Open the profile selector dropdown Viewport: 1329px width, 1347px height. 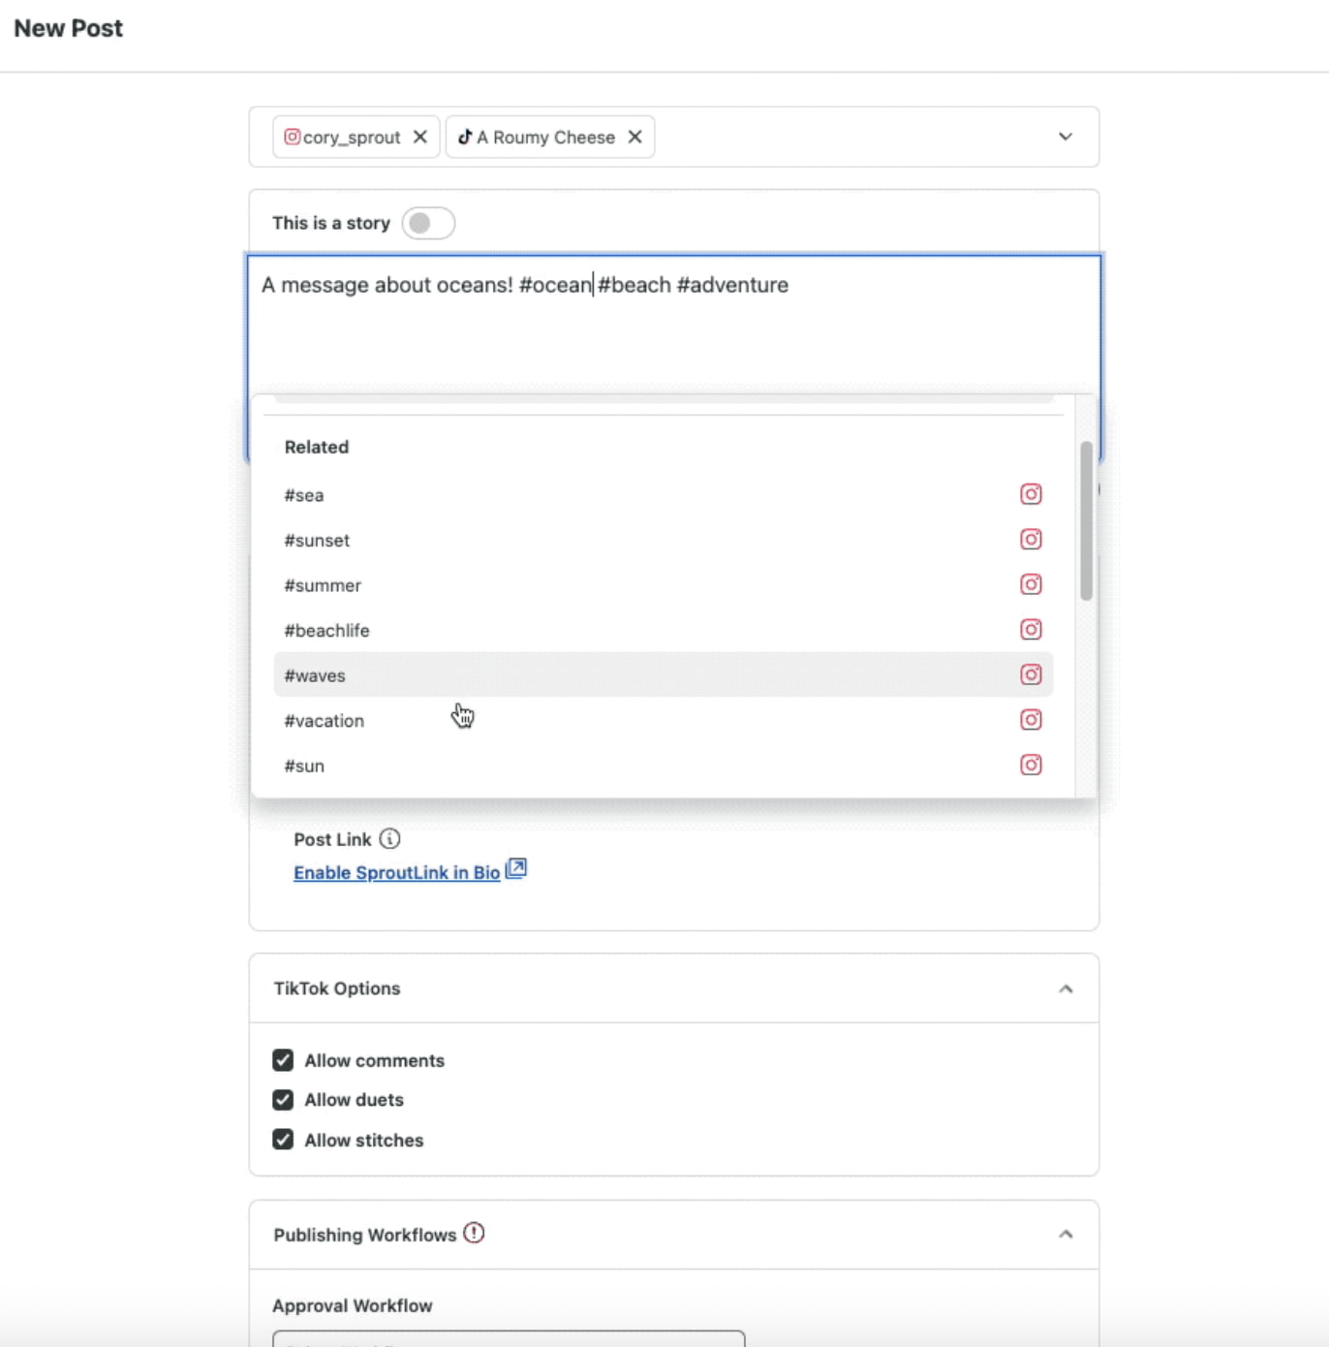[x=1066, y=137]
